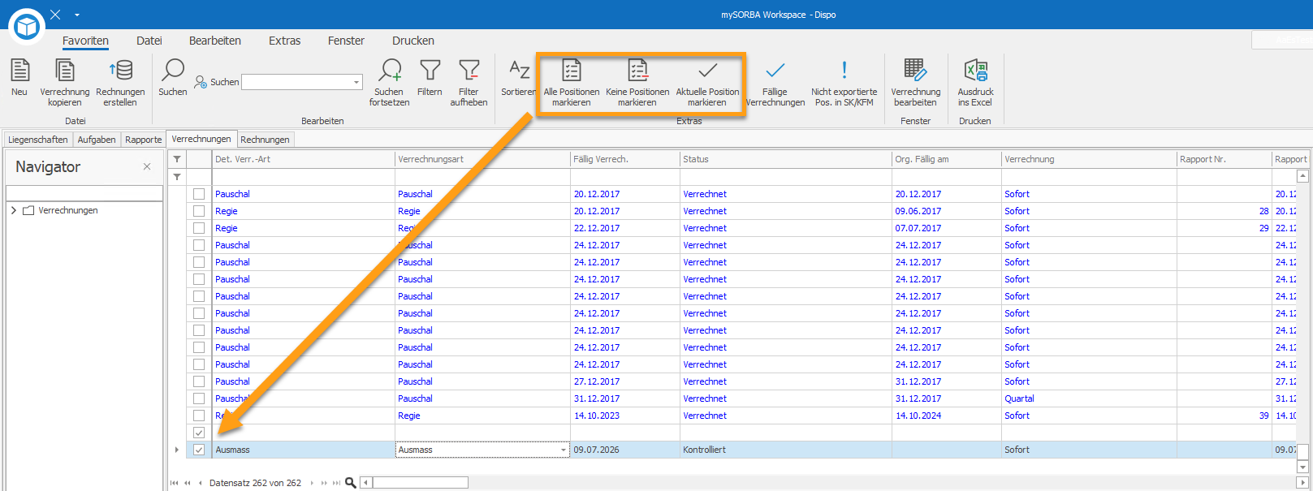Tick checkbox of Regie row with Rapport 28
Image resolution: width=1313 pixels, height=491 pixels.
(x=199, y=211)
